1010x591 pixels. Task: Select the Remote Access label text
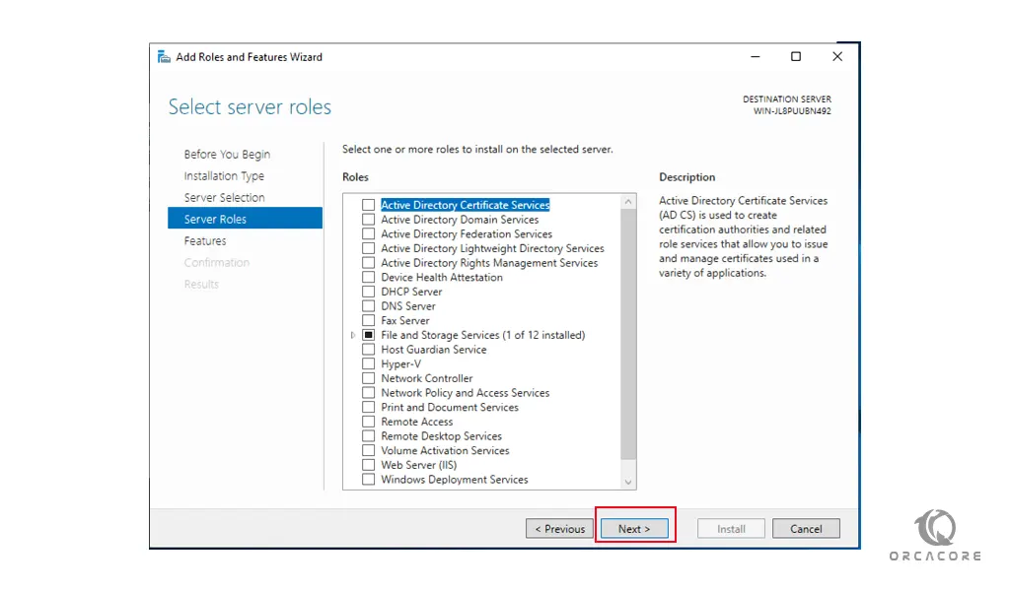pos(417,422)
